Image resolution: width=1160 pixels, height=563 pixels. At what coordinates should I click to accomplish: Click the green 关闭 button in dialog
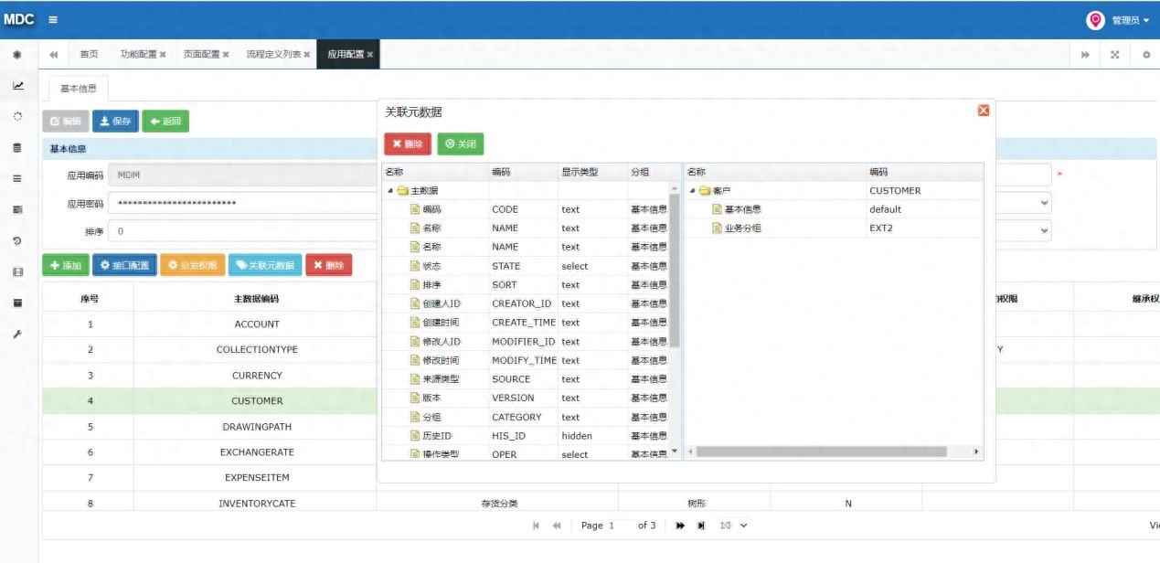tap(461, 144)
